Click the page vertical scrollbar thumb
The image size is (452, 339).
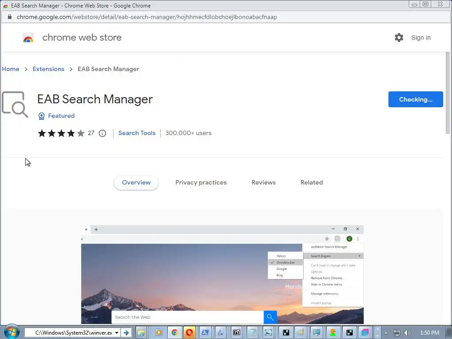448,93
